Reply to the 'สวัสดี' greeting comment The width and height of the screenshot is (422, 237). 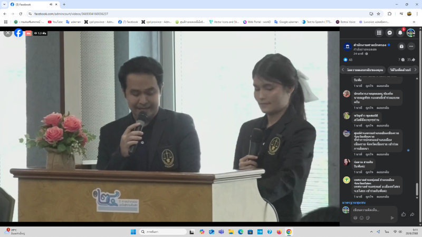(383, 125)
